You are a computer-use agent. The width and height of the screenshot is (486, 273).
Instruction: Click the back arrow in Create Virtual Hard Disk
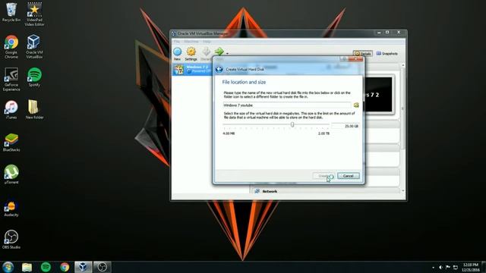click(x=219, y=69)
